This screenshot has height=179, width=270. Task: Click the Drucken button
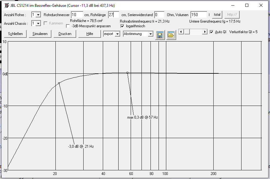65,34
